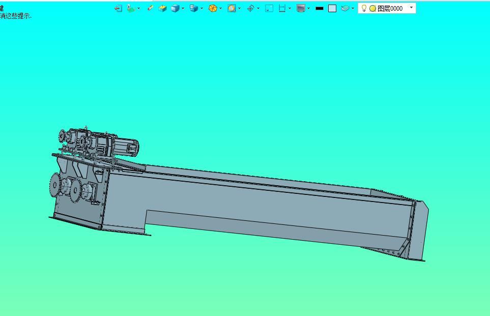Click the yellow-topped box icon

(x=162, y=8)
